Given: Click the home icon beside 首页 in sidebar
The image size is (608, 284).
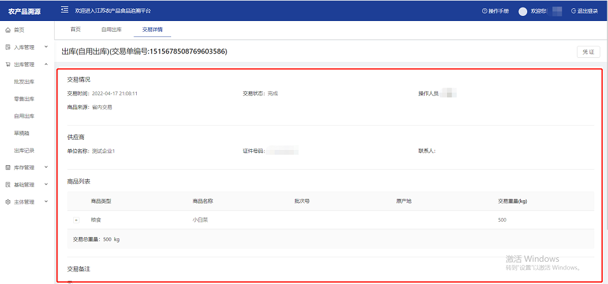Looking at the screenshot, I should click(8, 30).
